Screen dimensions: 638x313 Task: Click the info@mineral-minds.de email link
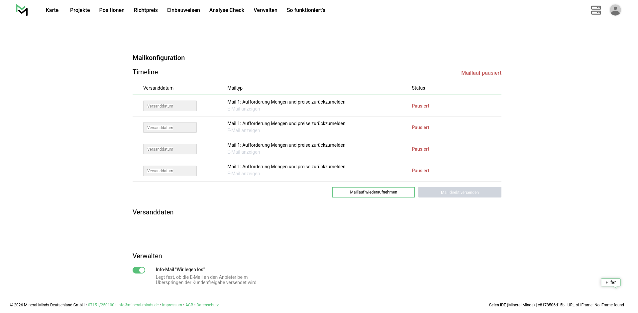coord(138,305)
